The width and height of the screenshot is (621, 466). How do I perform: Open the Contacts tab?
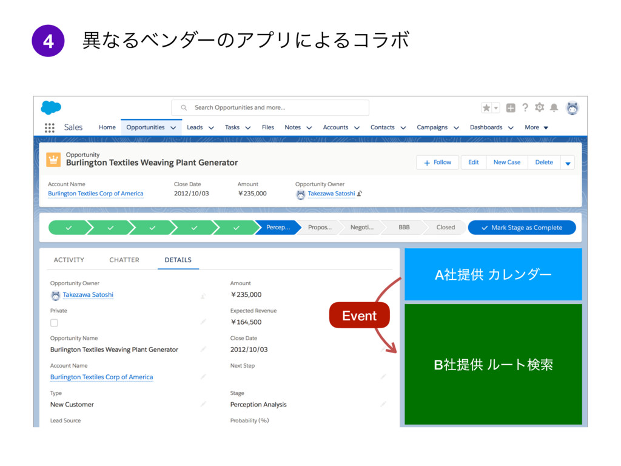[x=383, y=127]
